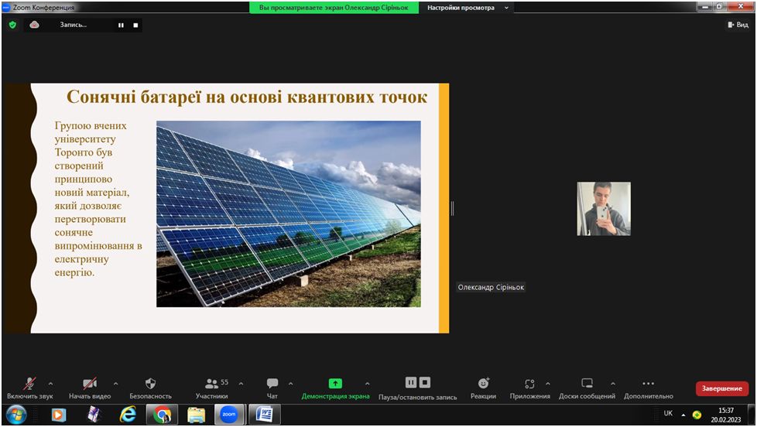
Task: Expand the arrow next to Доски сообщений
Action: click(613, 384)
